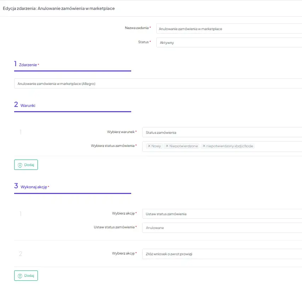Click the "Nazwa zadania" field label
The image size is (302, 286).
click(137, 28)
